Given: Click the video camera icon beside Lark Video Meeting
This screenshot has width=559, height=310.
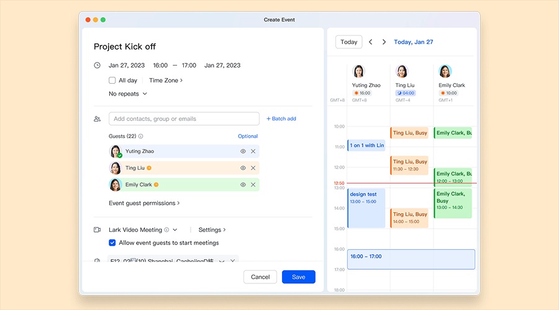Looking at the screenshot, I should click(x=97, y=230).
